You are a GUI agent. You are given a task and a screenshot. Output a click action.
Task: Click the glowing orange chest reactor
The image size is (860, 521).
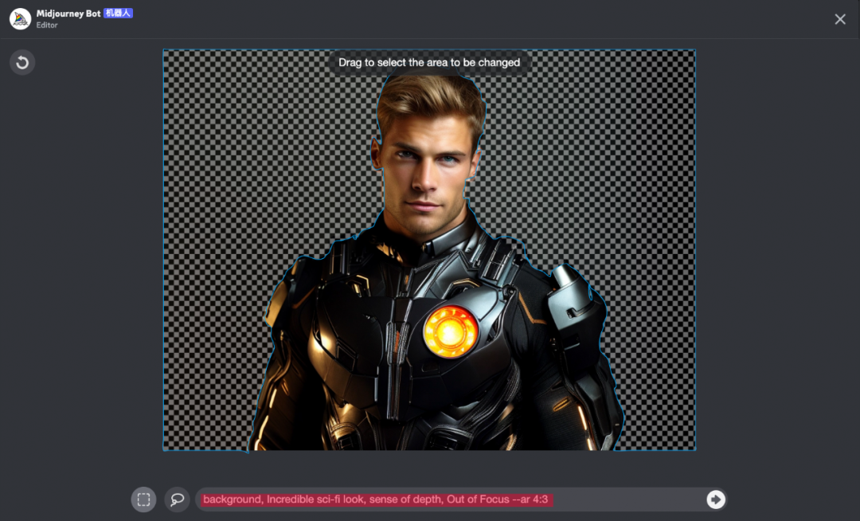[x=451, y=331]
